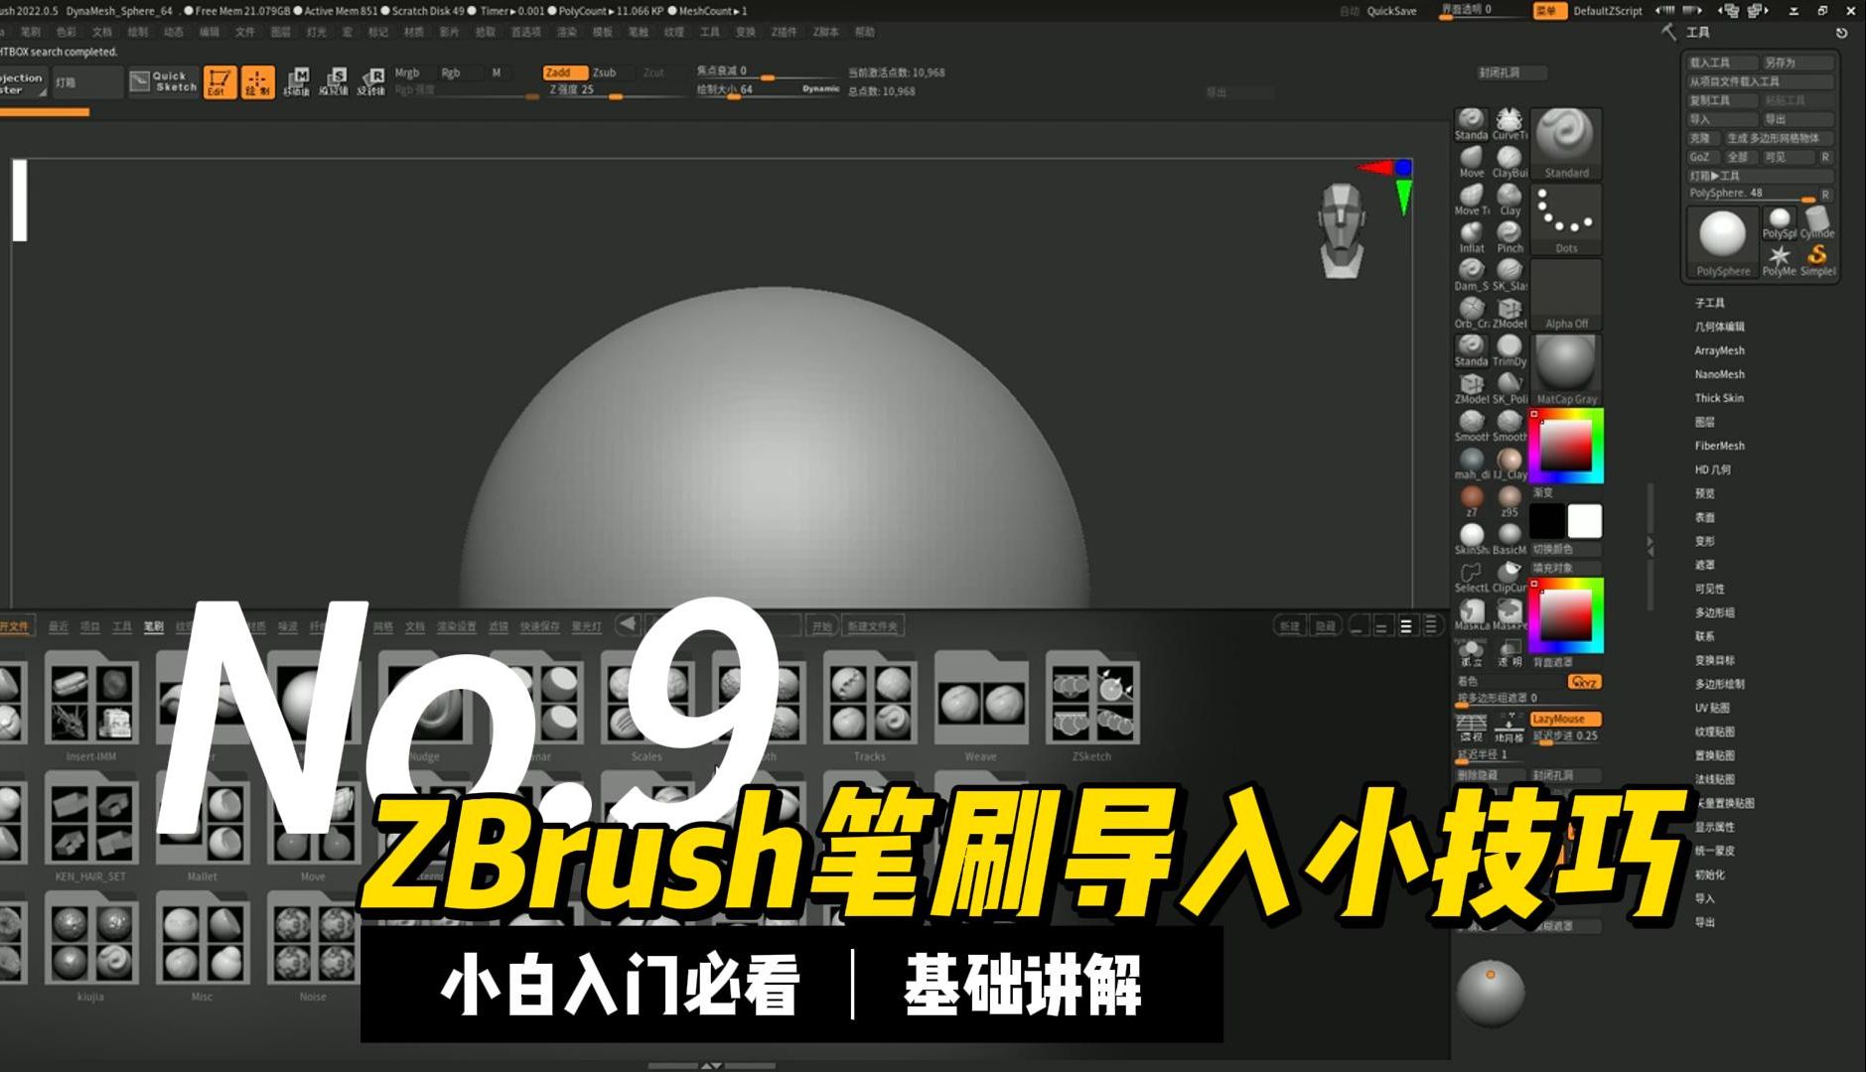Choose the Inflat brush

click(1471, 237)
